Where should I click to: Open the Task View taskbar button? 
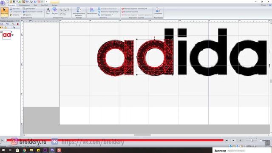coord(10,150)
